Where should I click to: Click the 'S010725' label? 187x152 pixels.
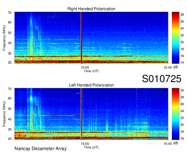(x=162, y=79)
